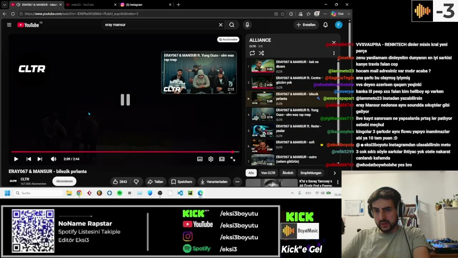Click the browser address bar URL
The height and width of the screenshot is (258, 458).
tap(82, 14)
